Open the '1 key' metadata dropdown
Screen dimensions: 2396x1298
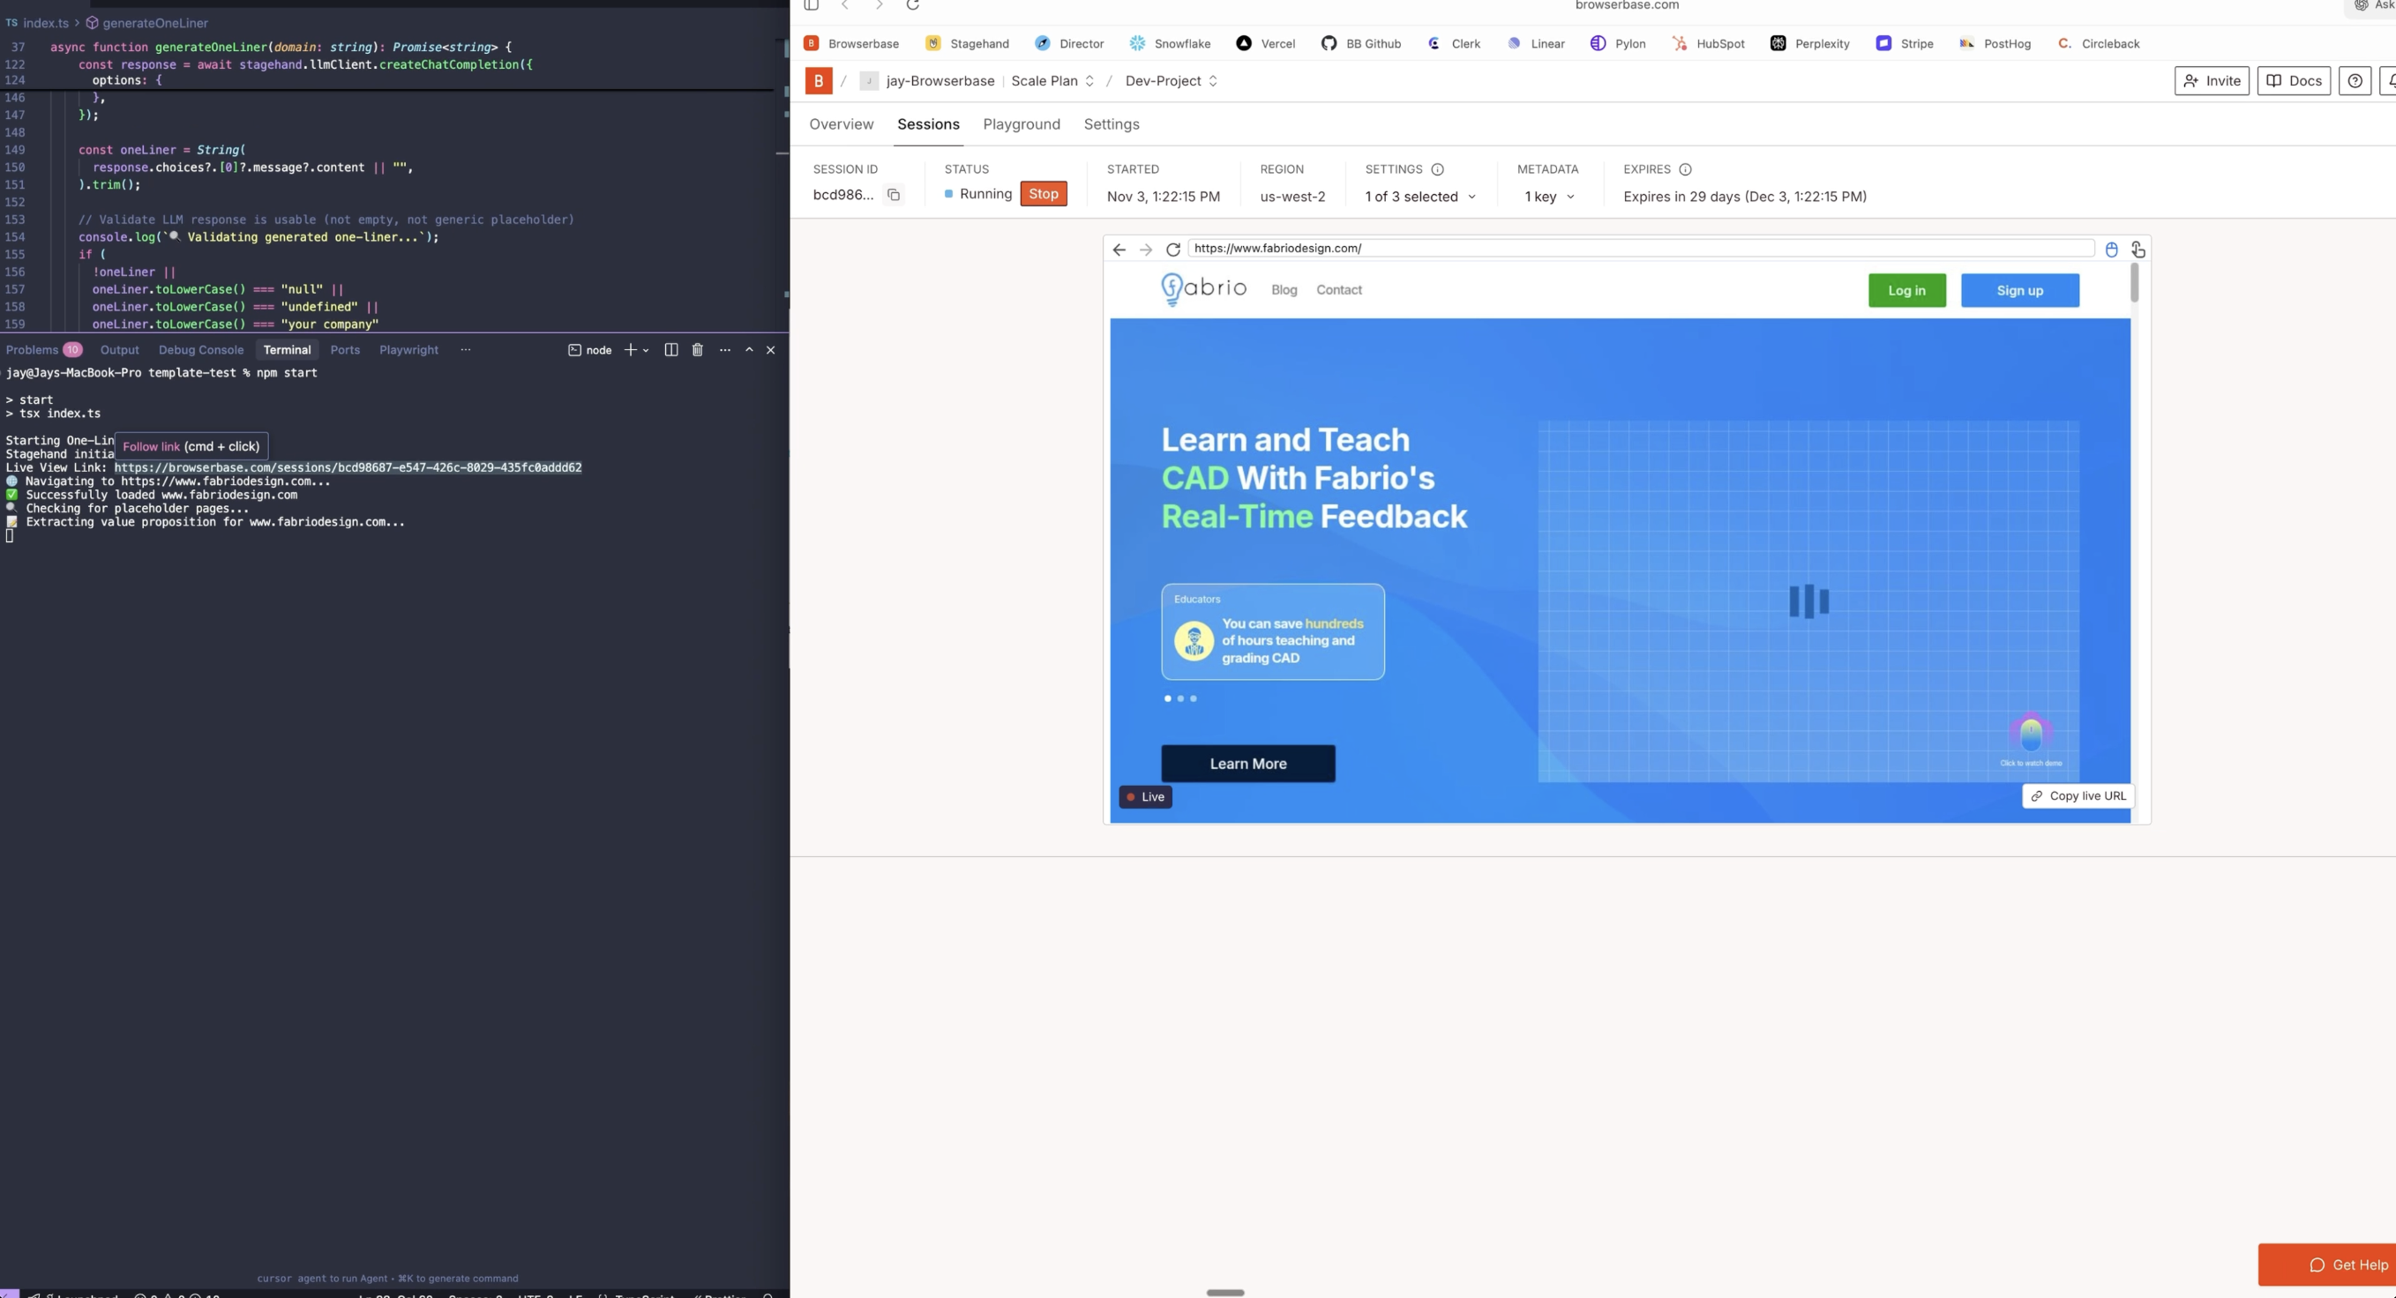point(1550,196)
